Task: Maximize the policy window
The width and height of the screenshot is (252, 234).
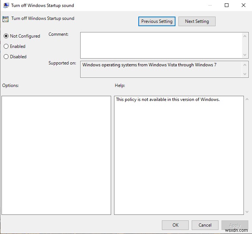Action: point(227,5)
